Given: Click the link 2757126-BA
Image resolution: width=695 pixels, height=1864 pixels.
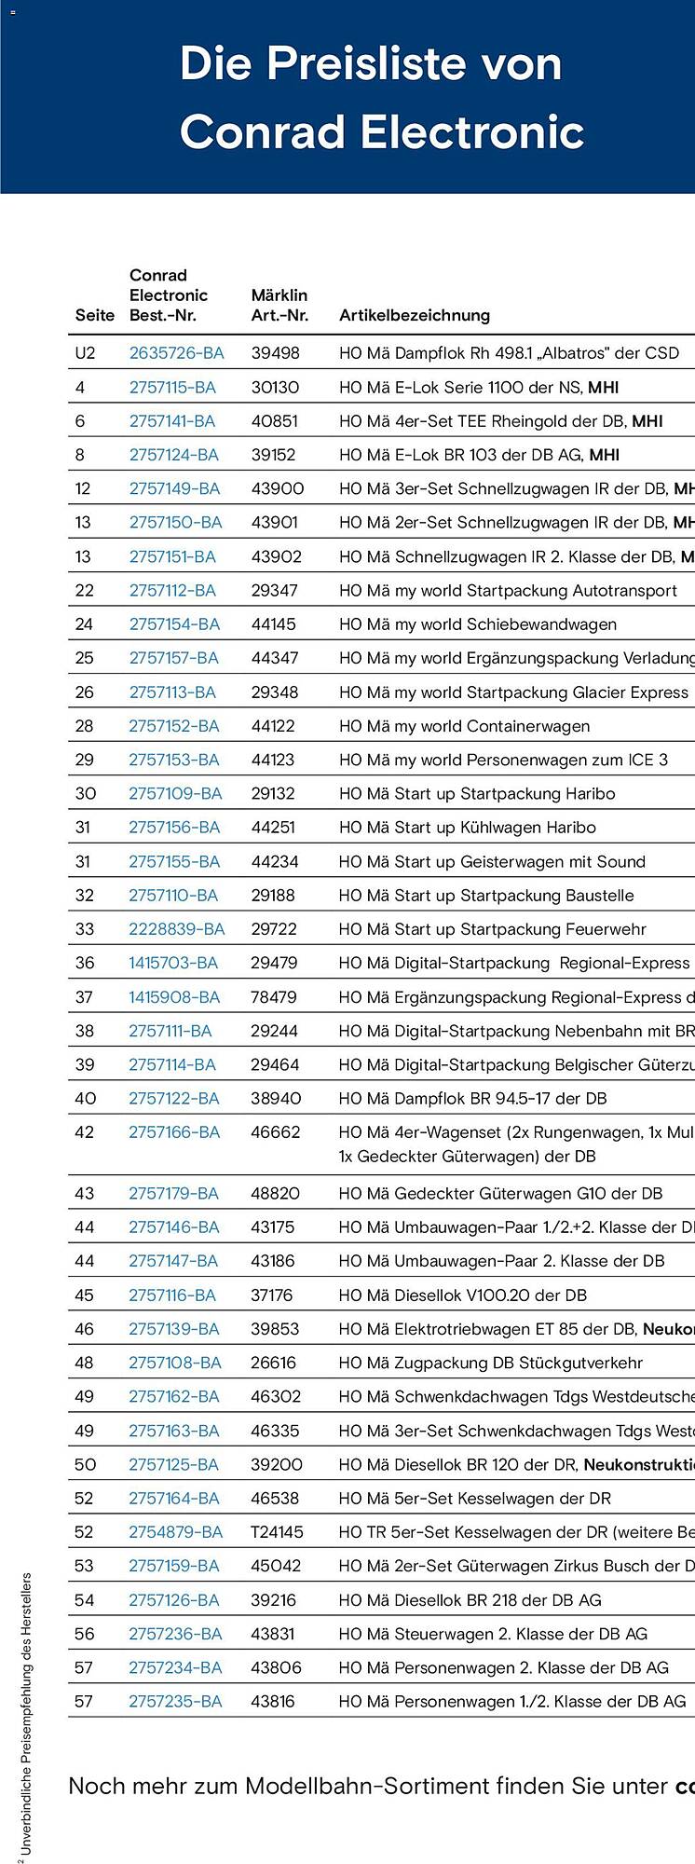Looking at the screenshot, I should click(x=174, y=1600).
